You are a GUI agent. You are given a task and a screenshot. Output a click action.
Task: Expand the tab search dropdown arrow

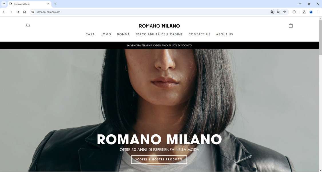coord(4,4)
